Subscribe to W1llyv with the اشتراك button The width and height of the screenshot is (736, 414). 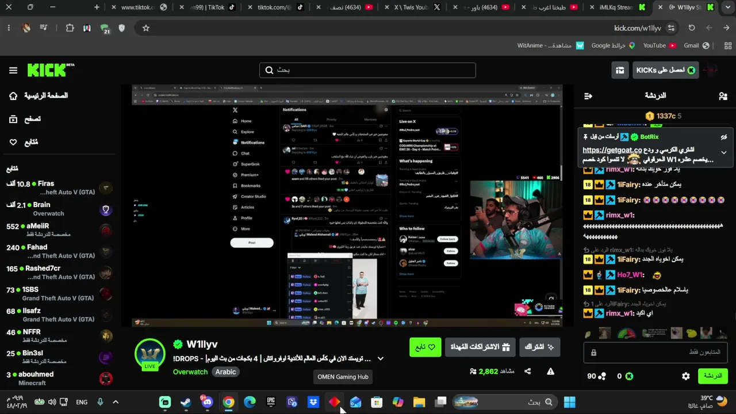pos(539,347)
